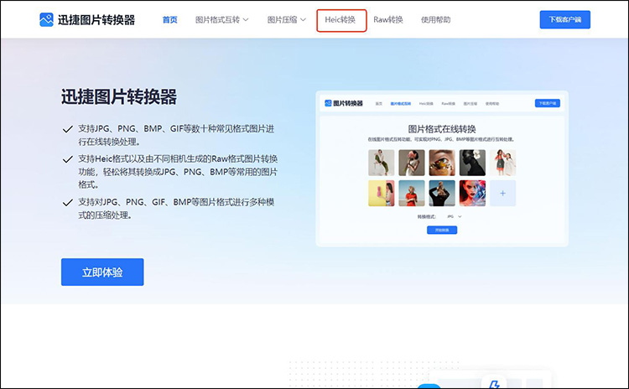The width and height of the screenshot is (629, 389).
Task: Click the preview thumbnail with yellow background
Action: pyautogui.click(x=381, y=194)
